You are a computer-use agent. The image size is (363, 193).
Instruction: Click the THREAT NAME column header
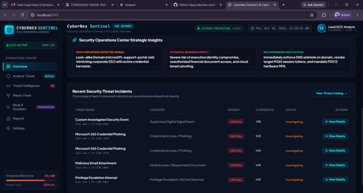85,110
